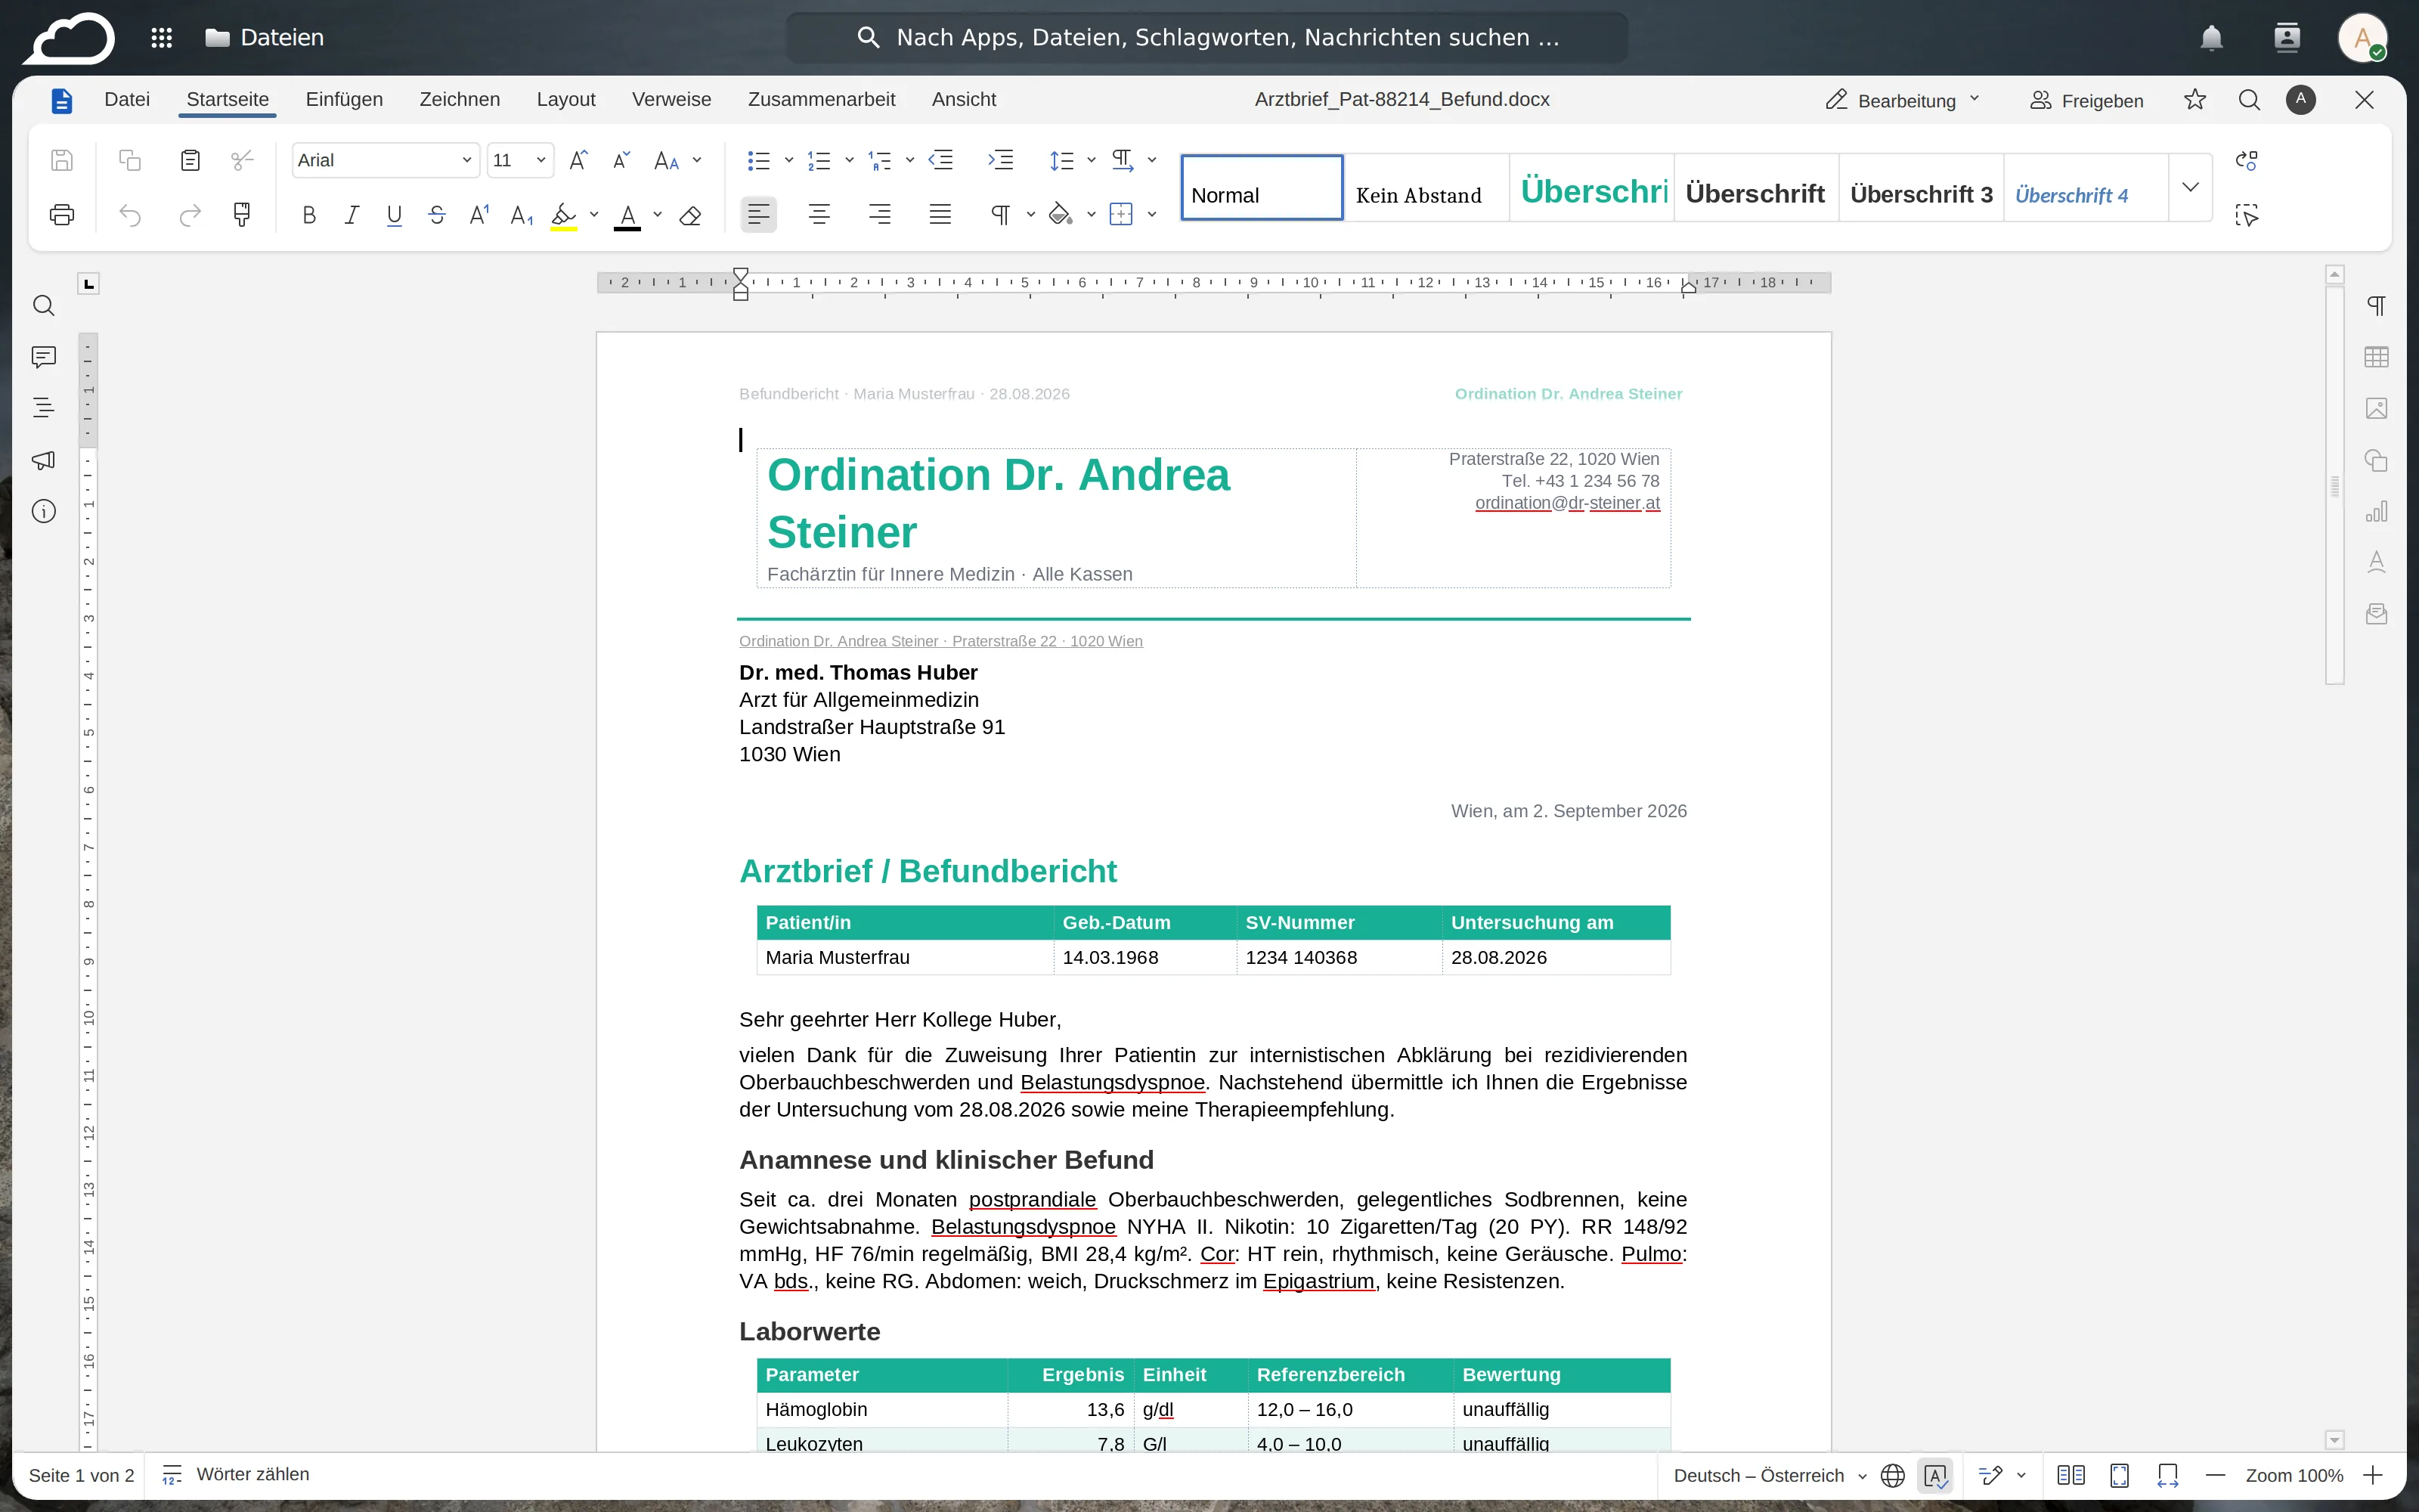The image size is (2419, 1512).
Task: Increase paragraph indent
Action: pos(1001,160)
